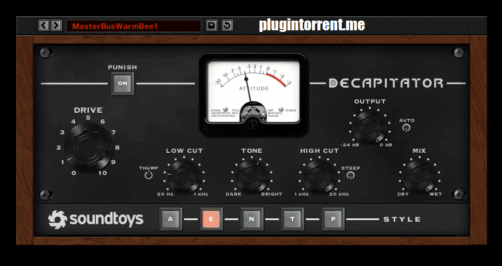The width and height of the screenshot is (502, 266).
Task: Toggle the AUTO output switch
Action: click(406, 128)
